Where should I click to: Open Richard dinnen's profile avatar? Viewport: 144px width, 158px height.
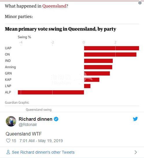(11, 121)
